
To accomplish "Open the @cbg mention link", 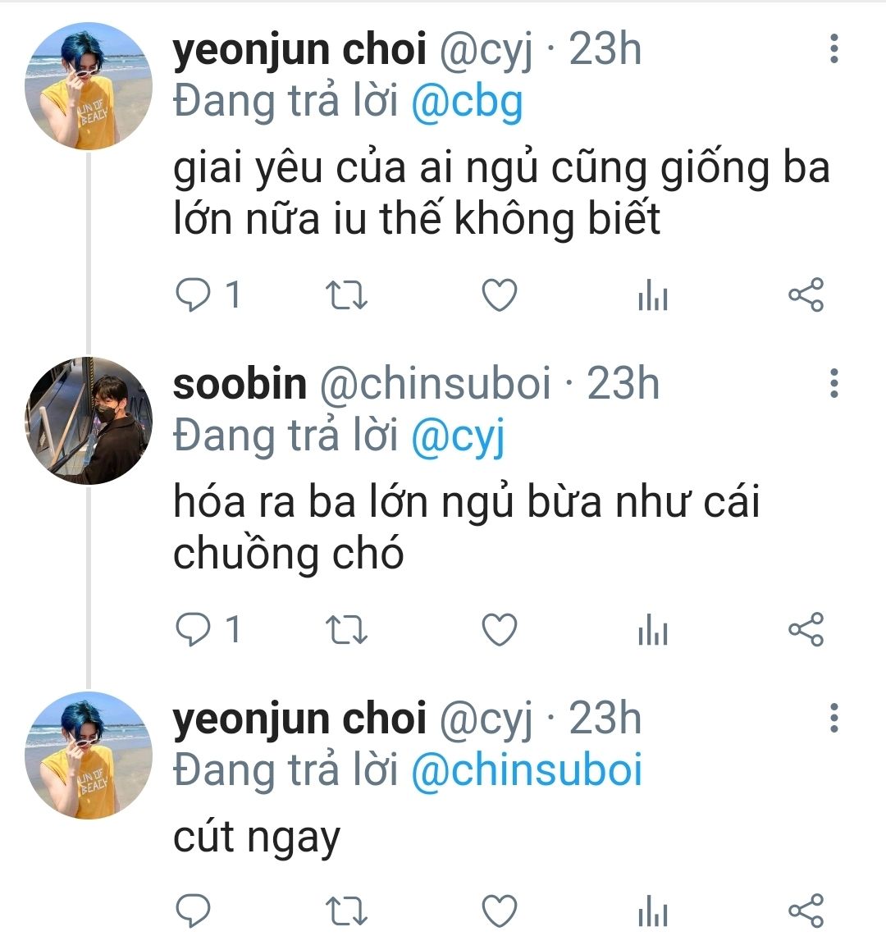I will [466, 103].
